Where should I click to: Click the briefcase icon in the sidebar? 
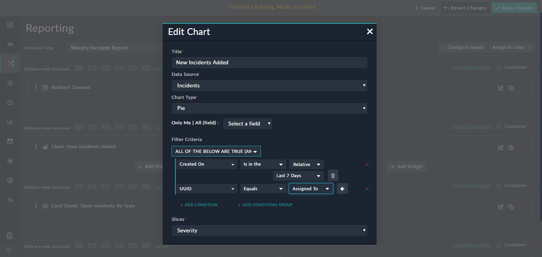[10, 102]
